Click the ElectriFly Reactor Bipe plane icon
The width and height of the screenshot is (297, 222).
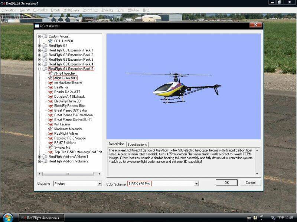tap(50, 106)
